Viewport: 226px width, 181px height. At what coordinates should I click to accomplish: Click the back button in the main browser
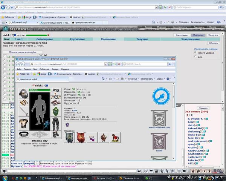[x=3, y=7]
